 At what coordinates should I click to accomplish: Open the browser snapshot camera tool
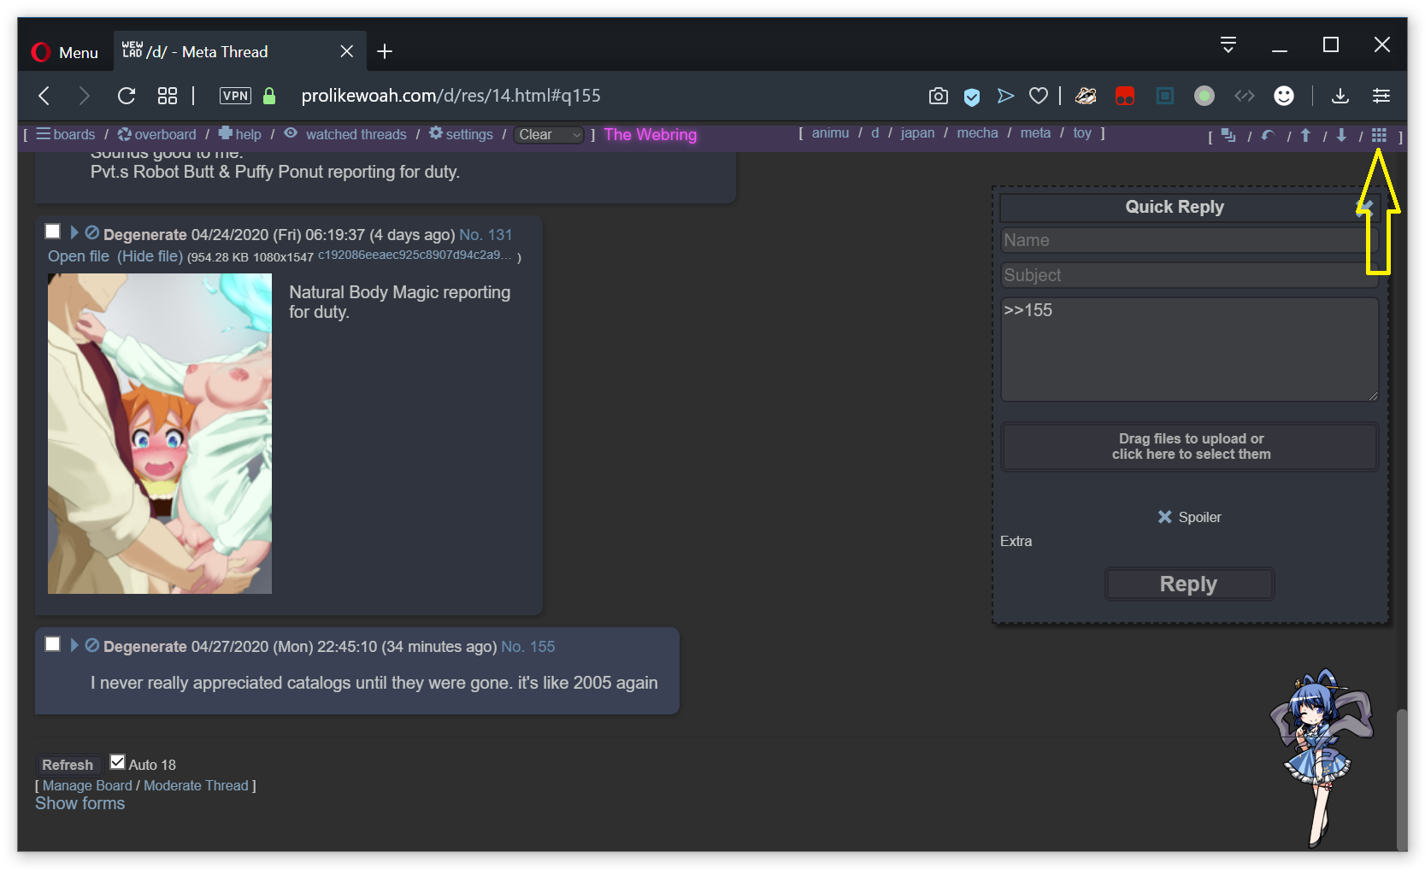(938, 96)
